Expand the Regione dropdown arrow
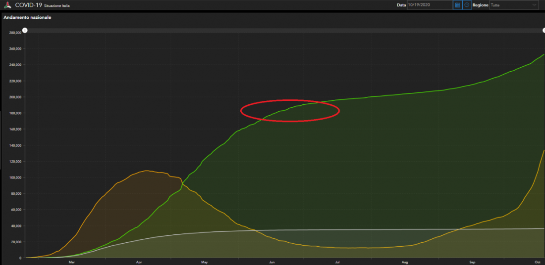This screenshot has width=545, height=265. [x=534, y=5]
